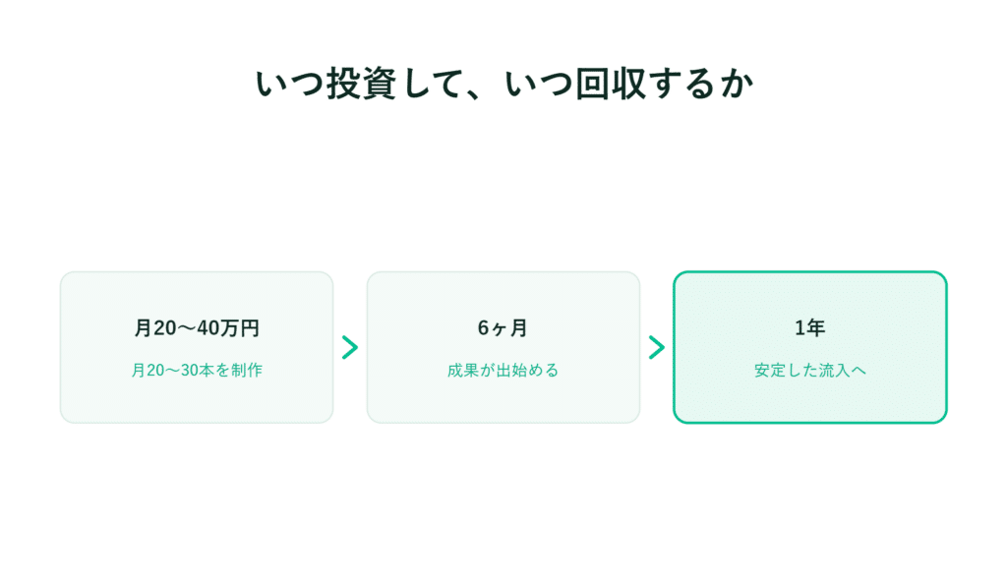Select the 成果が出始める caption

coord(503,371)
